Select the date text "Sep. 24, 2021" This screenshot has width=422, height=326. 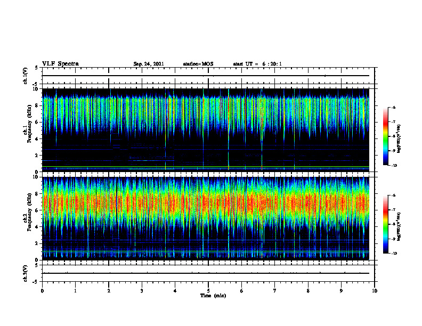click(149, 64)
